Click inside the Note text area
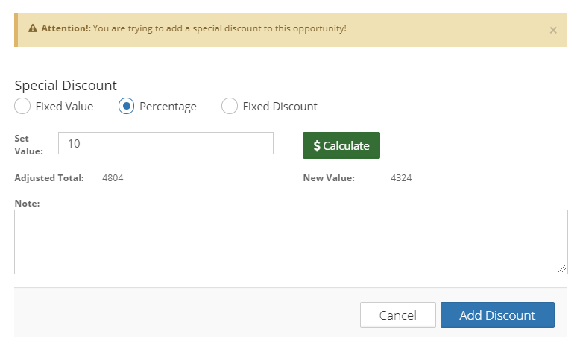 [291, 242]
